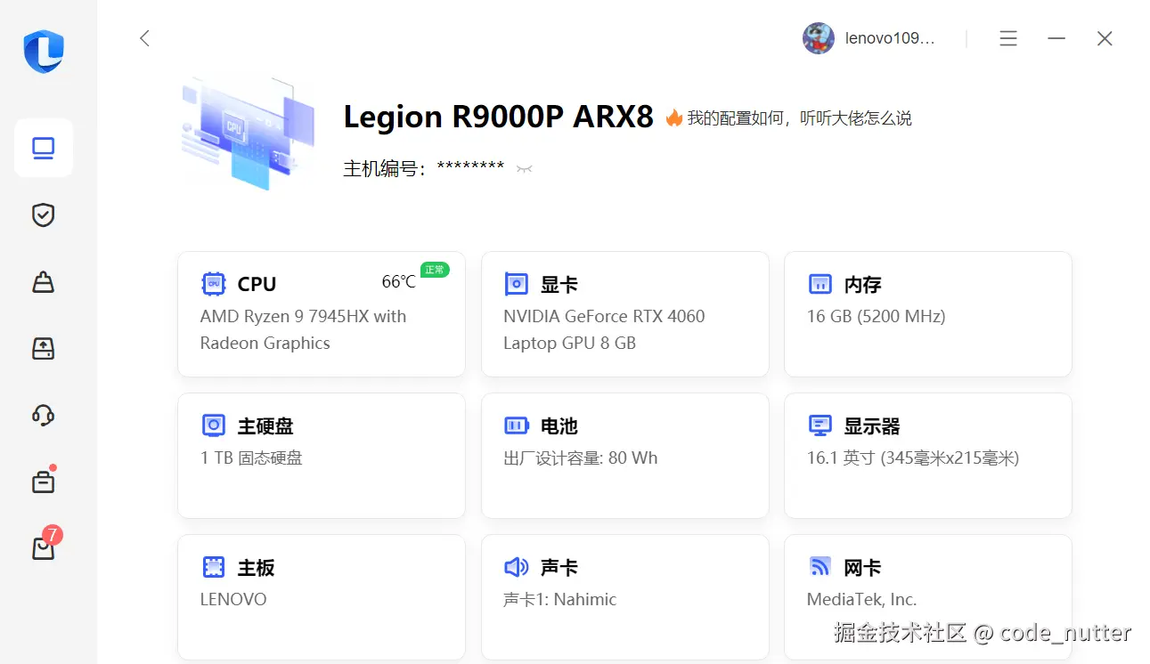This screenshot has height=664, width=1150.
Task: Click the Legion R9000P ARX8 title
Action: 499,117
